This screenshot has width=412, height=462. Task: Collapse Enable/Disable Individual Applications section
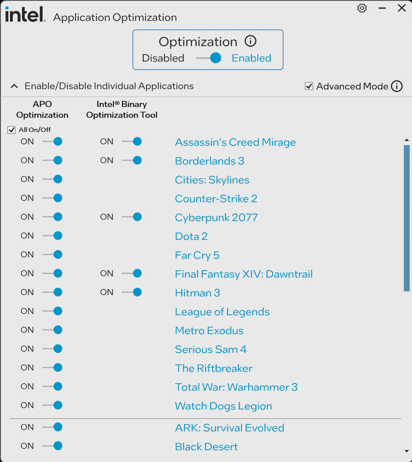14,86
